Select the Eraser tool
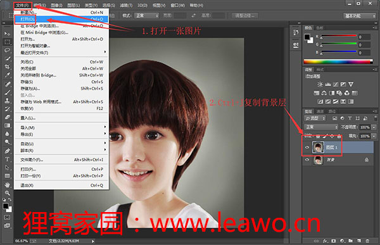380x245 pixels. 7,117
